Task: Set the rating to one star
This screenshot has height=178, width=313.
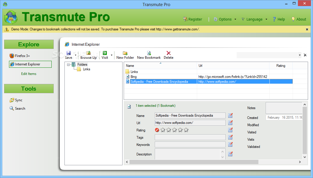Action: [x=163, y=130]
